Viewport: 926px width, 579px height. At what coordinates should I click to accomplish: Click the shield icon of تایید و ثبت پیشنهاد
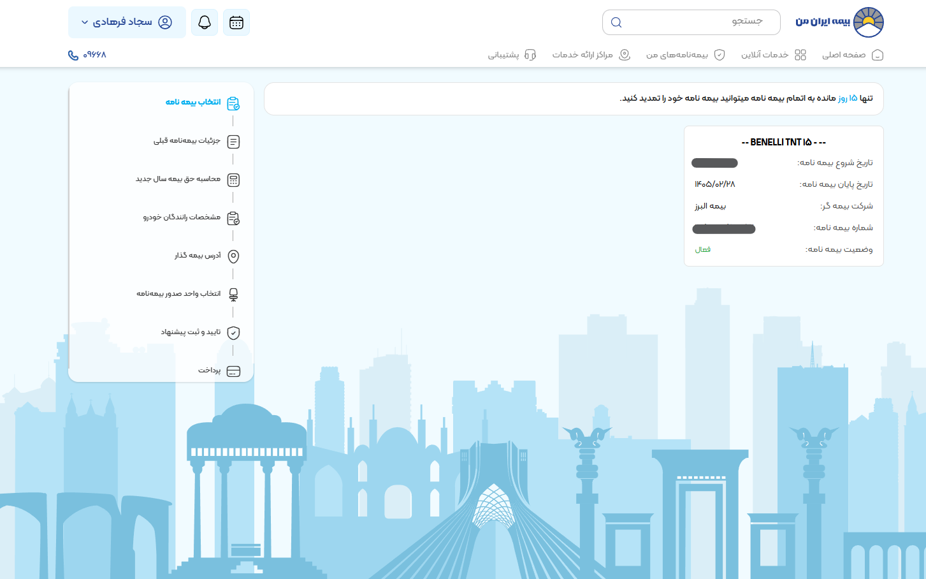click(233, 333)
